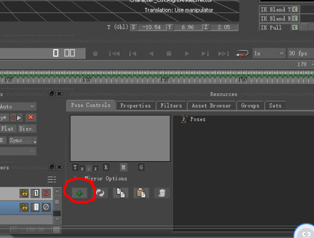Toggle the y translation axis option
Screen dimensions: 314x238
(89, 169)
